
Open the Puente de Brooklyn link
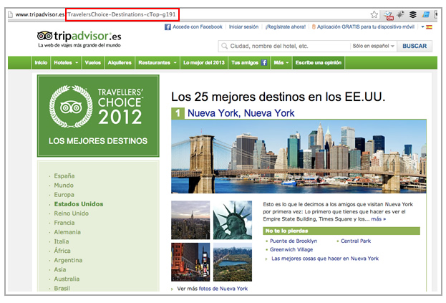click(x=293, y=241)
